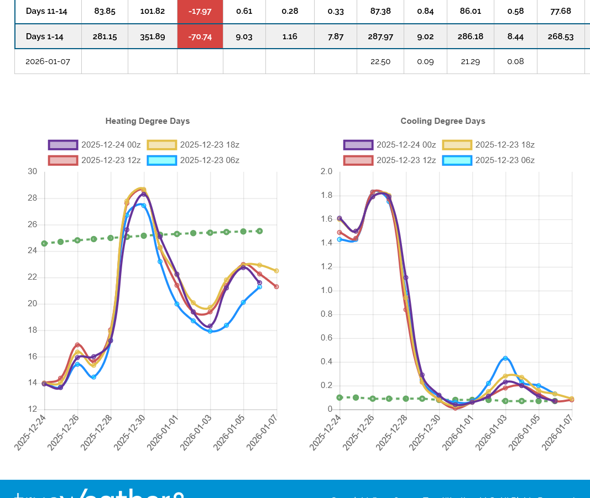Click first green dotted point on Cooling chart
This screenshot has height=498, width=590.
(x=340, y=397)
